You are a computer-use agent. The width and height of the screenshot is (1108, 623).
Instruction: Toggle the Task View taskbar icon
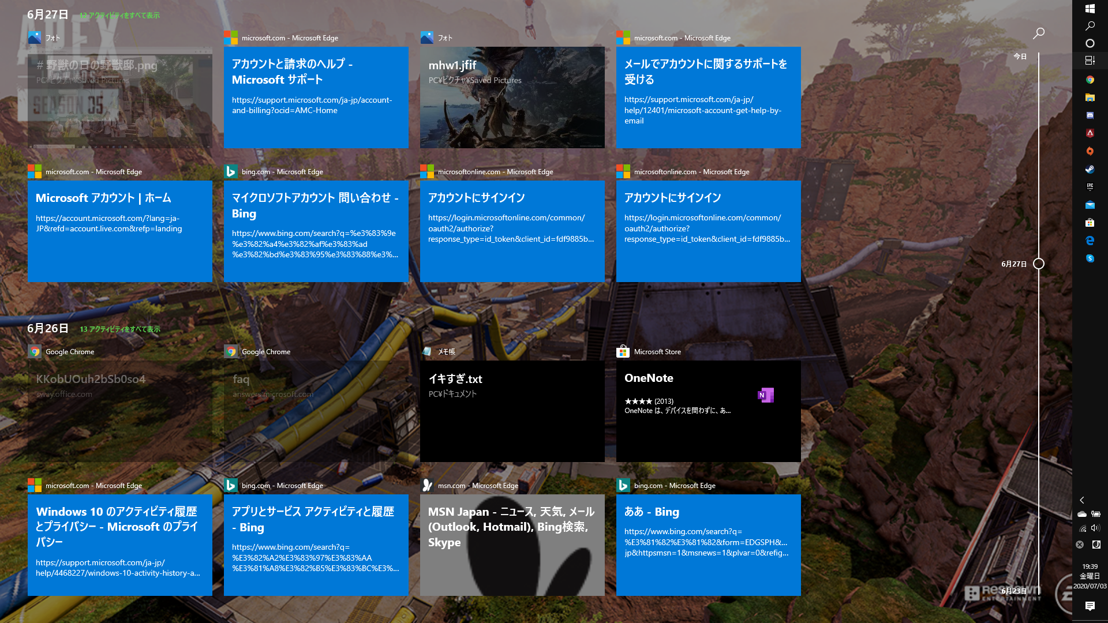(1090, 61)
